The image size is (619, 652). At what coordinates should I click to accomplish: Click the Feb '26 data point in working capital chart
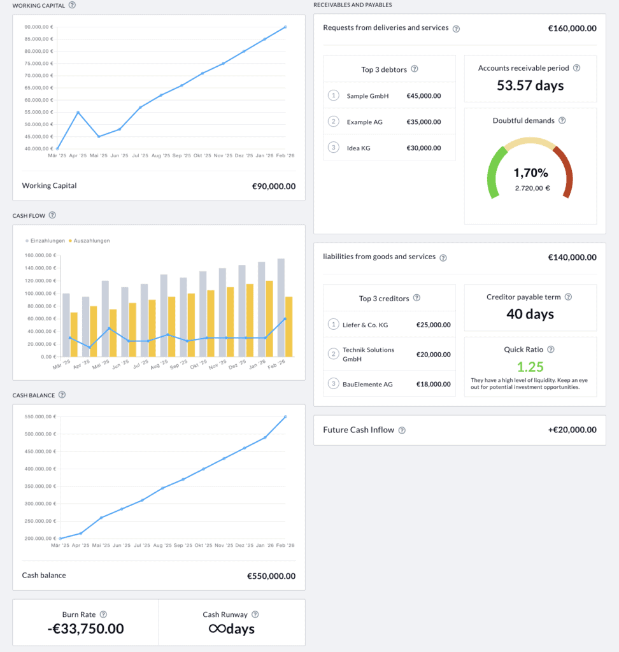(x=285, y=27)
